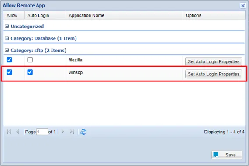Save the remote app settings
Viewport: 249px width, 166px height.
coord(227,155)
